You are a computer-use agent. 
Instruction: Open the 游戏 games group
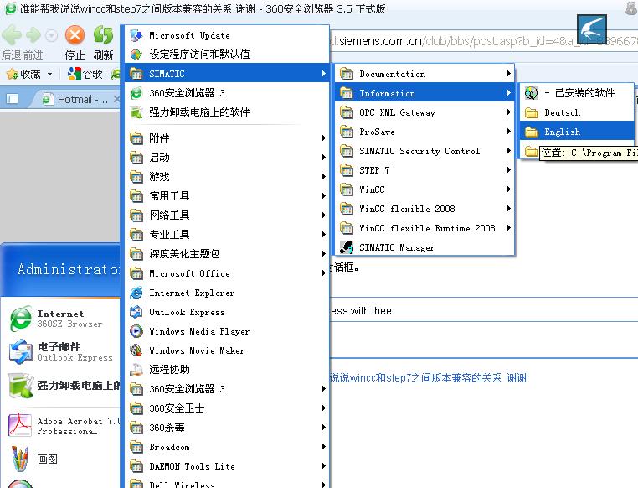[227, 176]
